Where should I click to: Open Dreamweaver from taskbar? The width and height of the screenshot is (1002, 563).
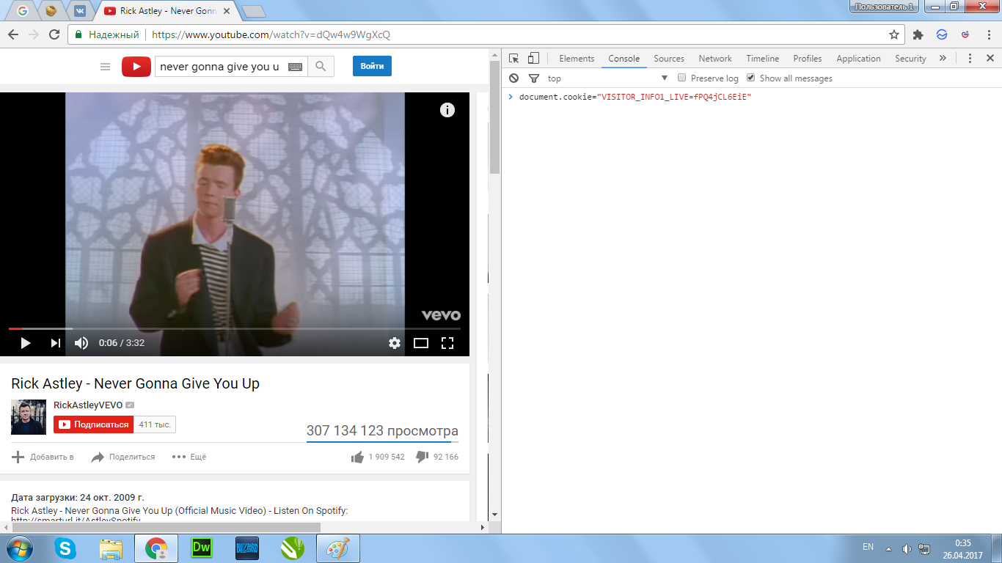click(x=201, y=548)
